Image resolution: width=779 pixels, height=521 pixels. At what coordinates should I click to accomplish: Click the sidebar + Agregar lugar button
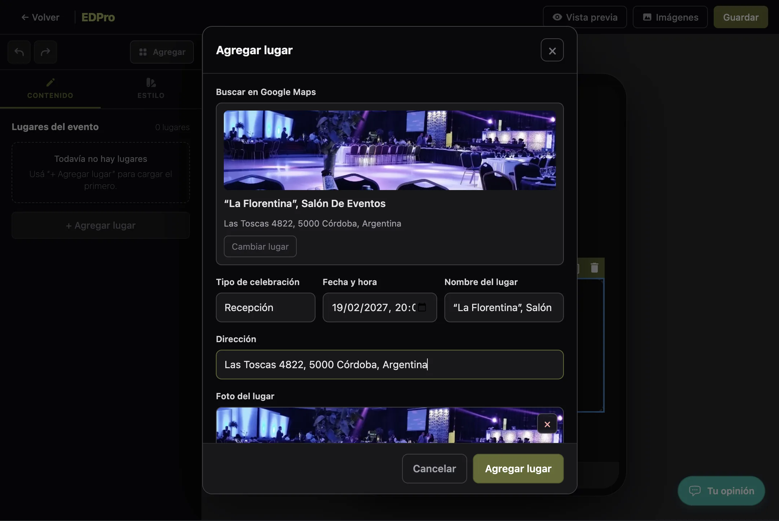point(101,225)
